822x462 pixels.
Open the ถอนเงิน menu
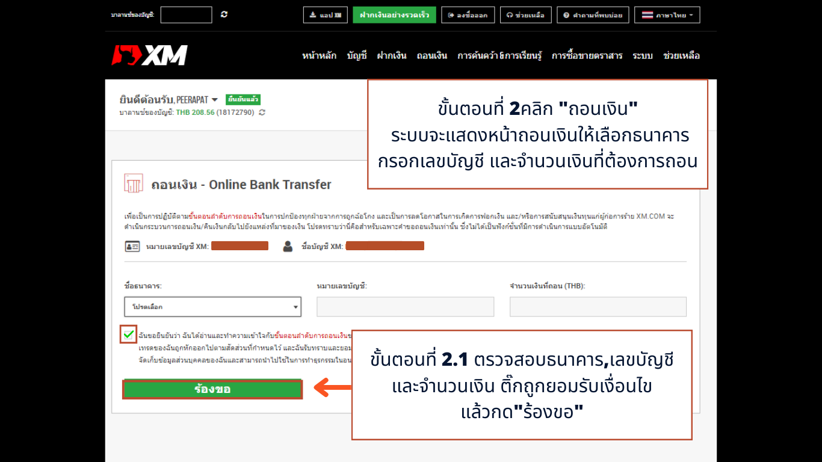point(432,56)
